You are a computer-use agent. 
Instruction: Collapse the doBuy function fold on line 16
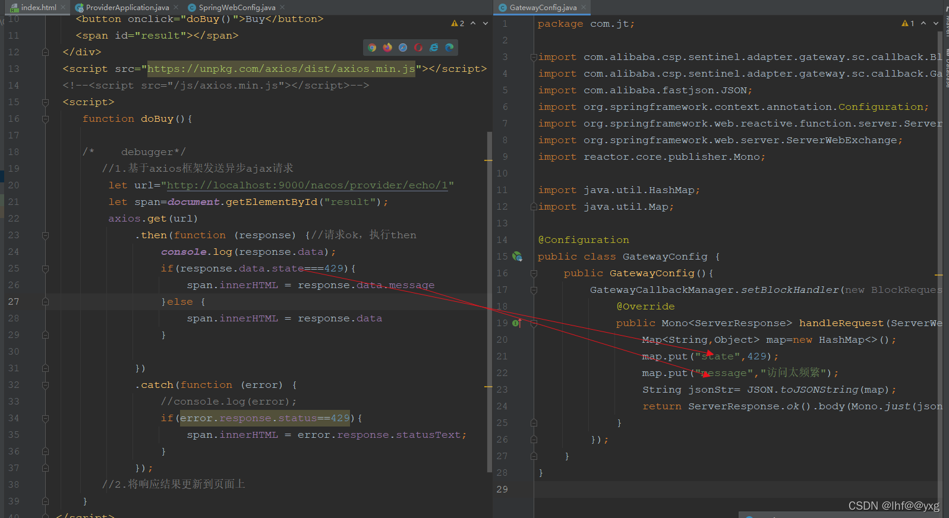pyautogui.click(x=45, y=119)
